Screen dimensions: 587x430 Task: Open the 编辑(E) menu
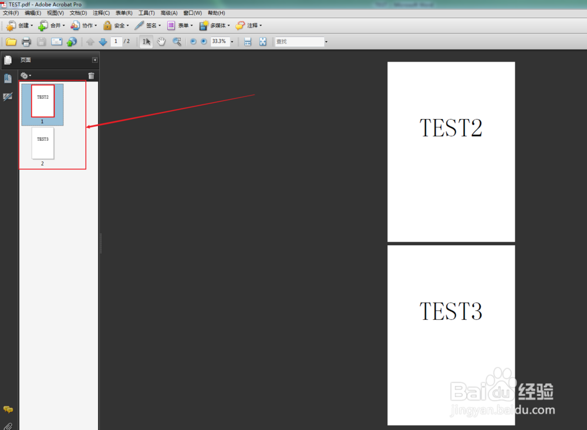point(33,13)
